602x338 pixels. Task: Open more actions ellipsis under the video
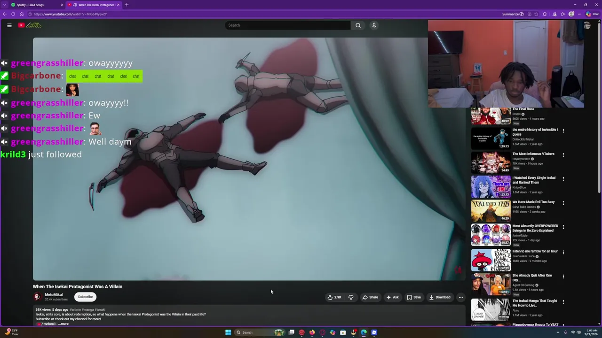coord(461,297)
